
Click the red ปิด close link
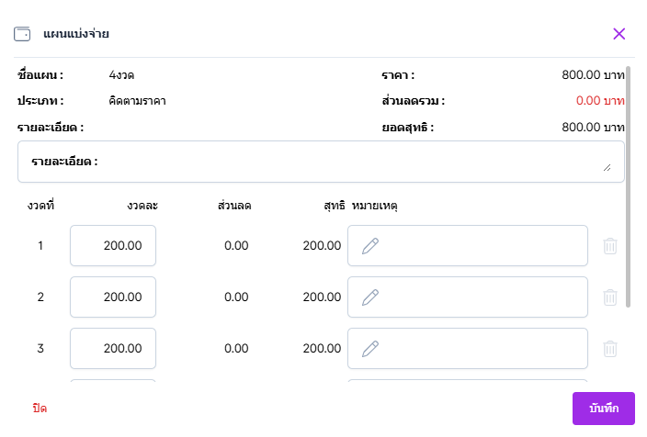[40, 409]
